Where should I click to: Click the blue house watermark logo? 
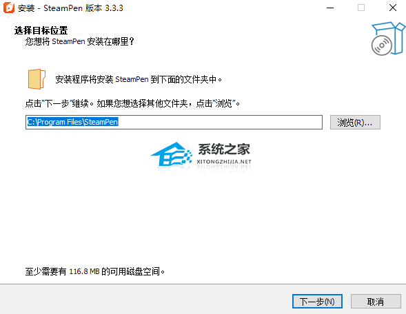coord(172,154)
